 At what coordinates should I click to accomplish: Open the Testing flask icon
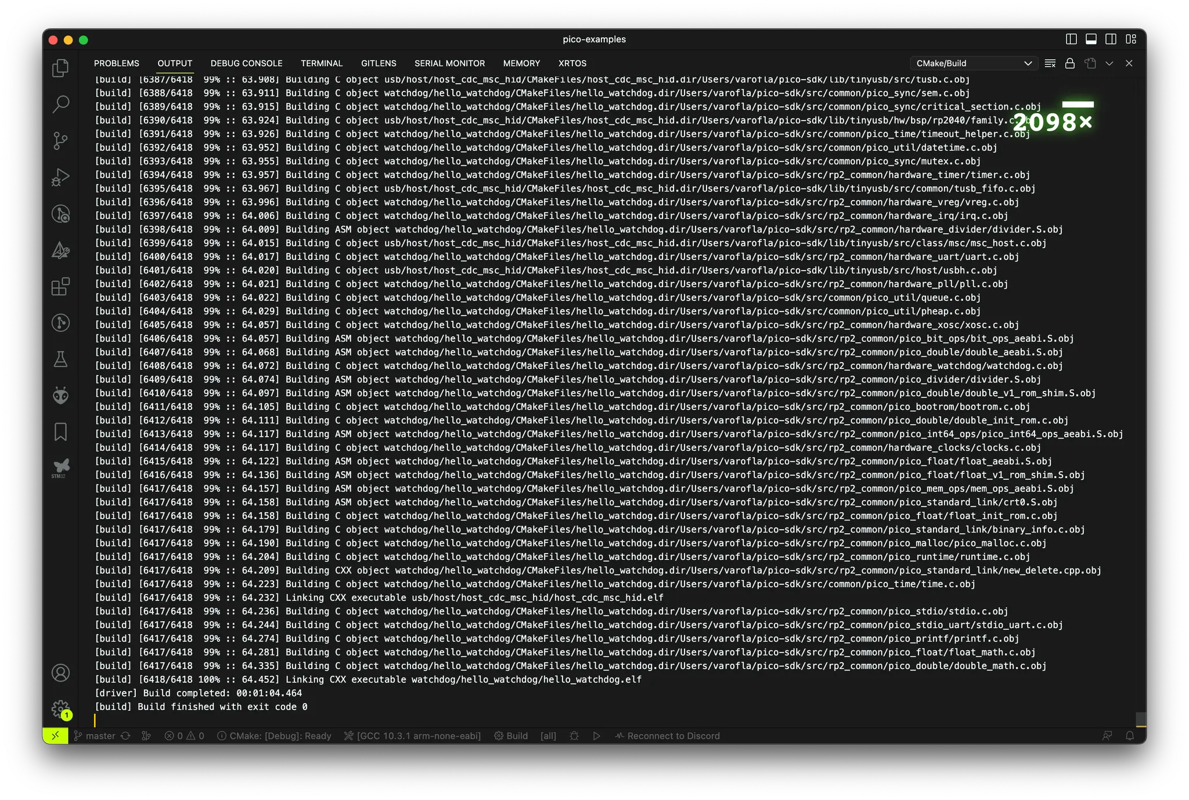pos(60,359)
